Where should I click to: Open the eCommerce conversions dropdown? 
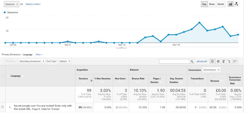click(211, 70)
